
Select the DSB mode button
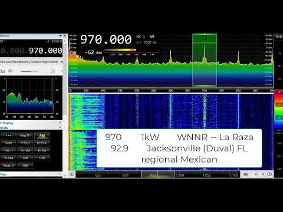click(x=25, y=165)
